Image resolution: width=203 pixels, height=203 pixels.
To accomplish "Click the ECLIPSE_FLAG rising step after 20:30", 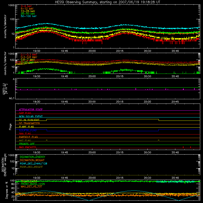I will [x=159, y=130].
